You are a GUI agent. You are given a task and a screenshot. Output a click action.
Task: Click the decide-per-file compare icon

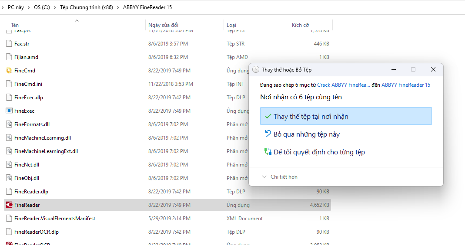pyautogui.click(x=268, y=152)
